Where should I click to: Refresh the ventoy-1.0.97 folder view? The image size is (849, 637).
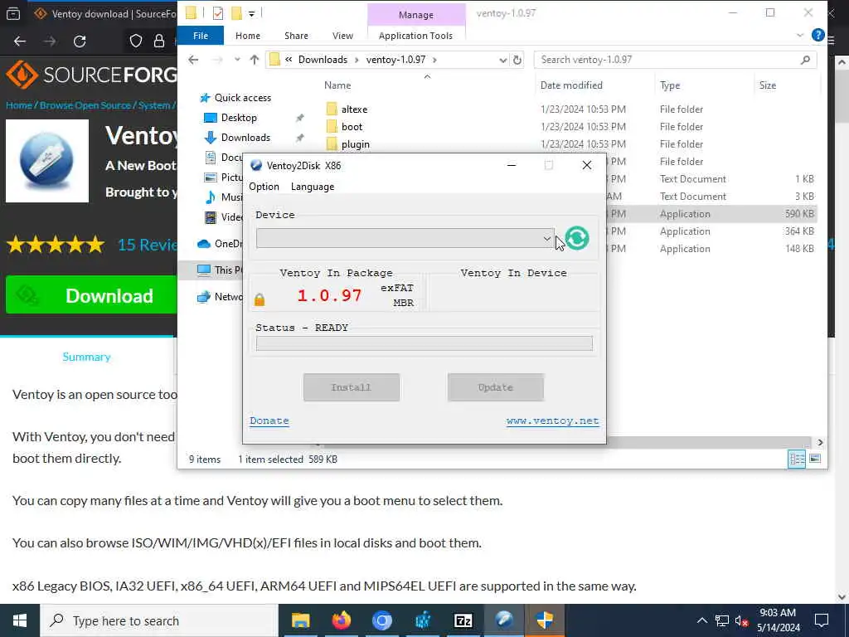click(x=517, y=60)
